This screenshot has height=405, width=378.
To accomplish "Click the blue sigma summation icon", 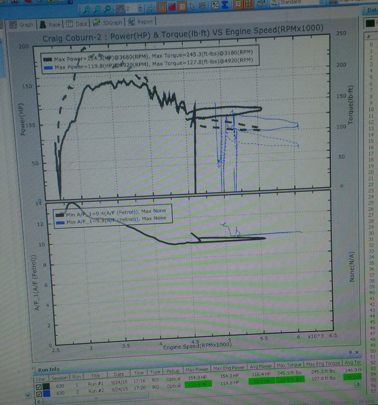I will point(225,5).
